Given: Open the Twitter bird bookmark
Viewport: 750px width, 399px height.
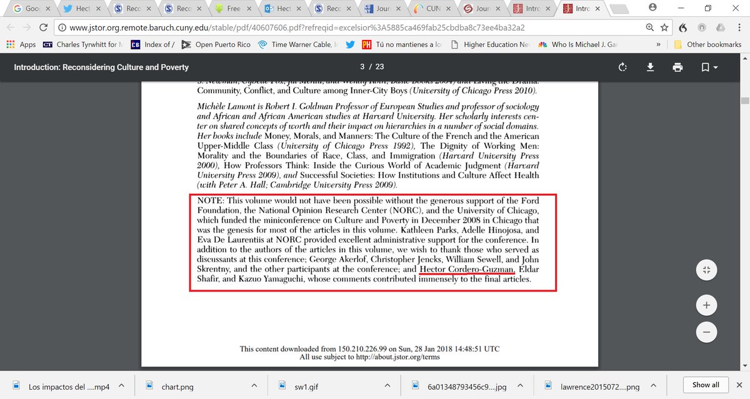Looking at the screenshot, I should [350, 44].
